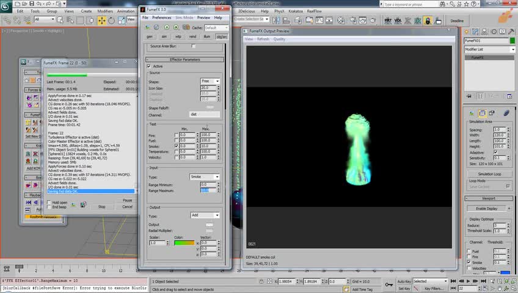
Task: Click the Pin Stack icon
Action: click(469, 96)
